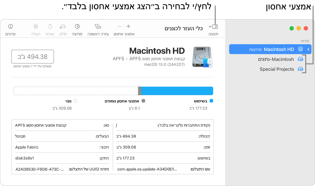
Task: Click the Restore (שחזר) arrow icon
Action: [50, 26]
